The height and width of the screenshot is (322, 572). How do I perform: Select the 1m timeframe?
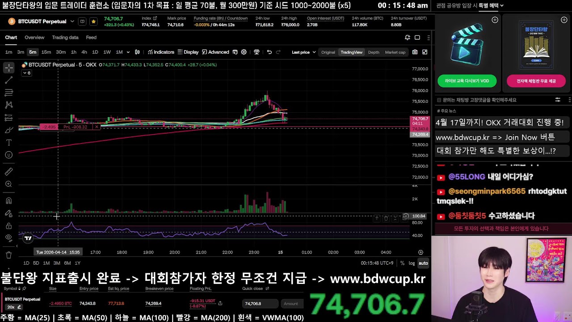pyautogui.click(x=8, y=52)
